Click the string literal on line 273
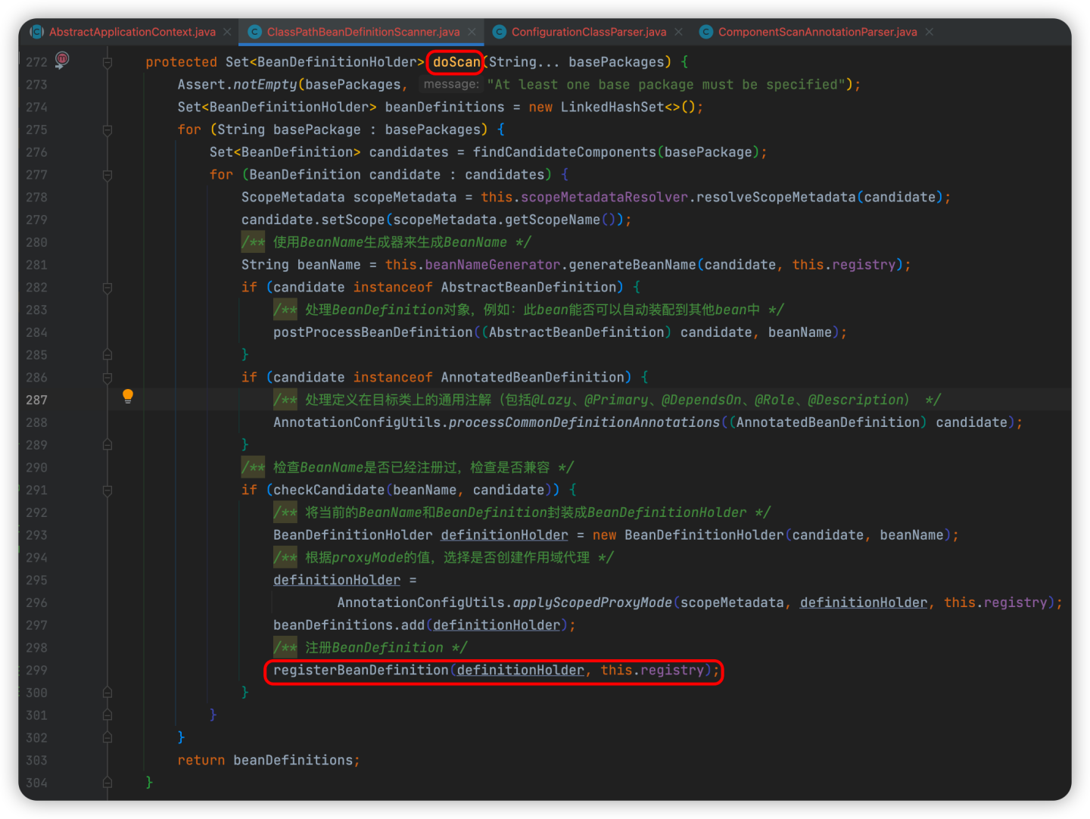 click(666, 85)
